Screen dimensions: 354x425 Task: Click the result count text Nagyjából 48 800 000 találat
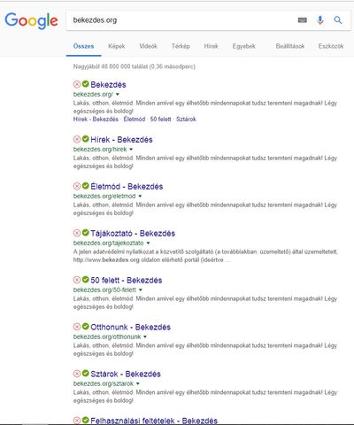pos(111,66)
